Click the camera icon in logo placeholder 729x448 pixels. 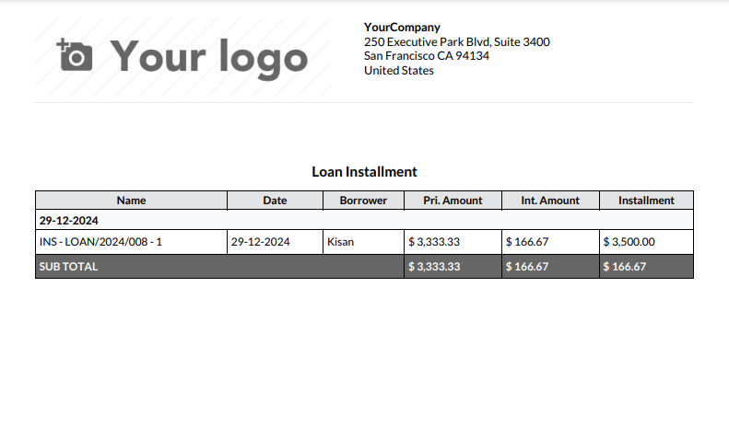[75, 55]
